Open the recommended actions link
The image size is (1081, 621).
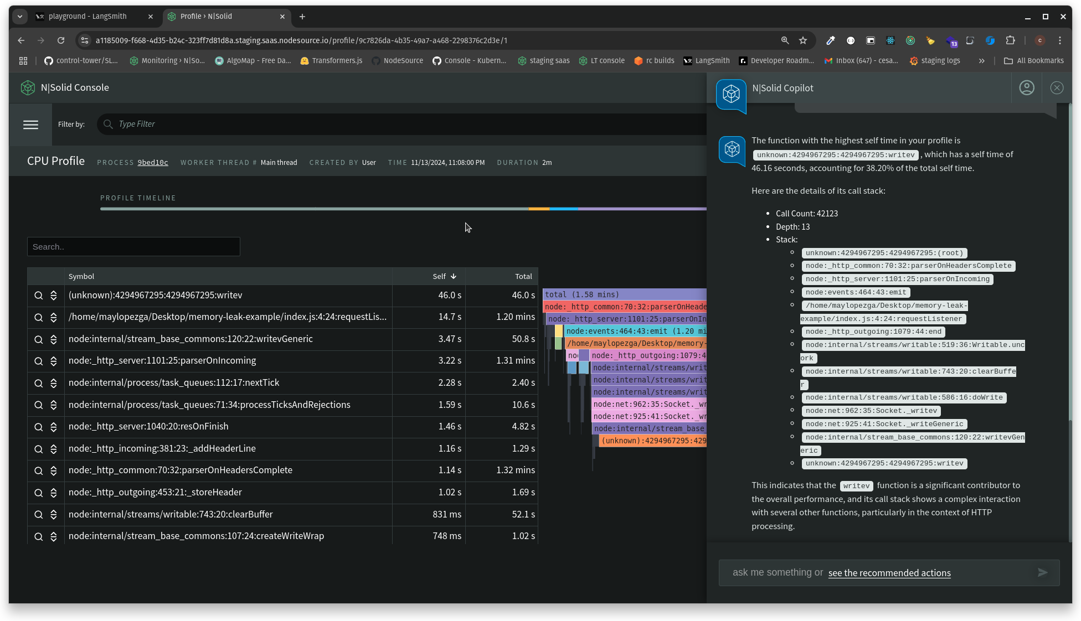click(889, 573)
